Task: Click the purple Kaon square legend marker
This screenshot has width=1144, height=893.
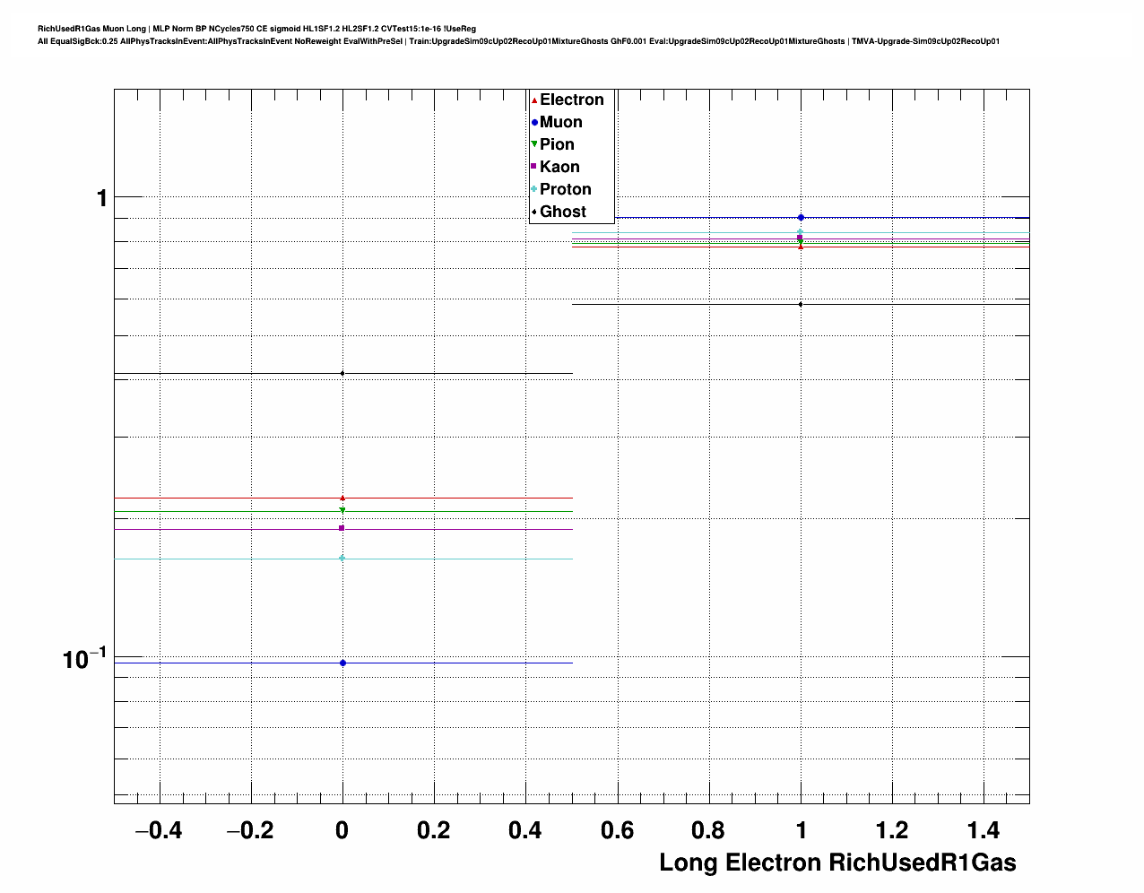Action: coord(534,167)
